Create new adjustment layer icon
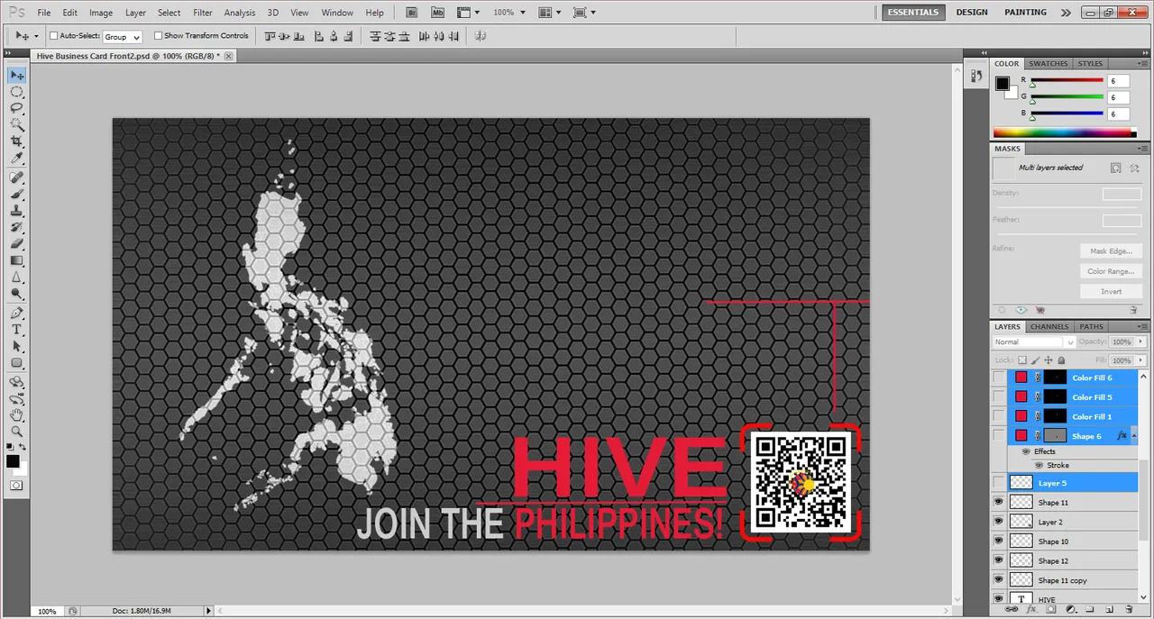 point(1070,609)
